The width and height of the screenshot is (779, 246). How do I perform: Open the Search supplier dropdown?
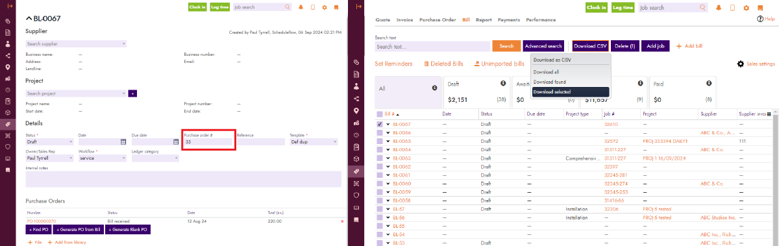pyautogui.click(x=76, y=43)
